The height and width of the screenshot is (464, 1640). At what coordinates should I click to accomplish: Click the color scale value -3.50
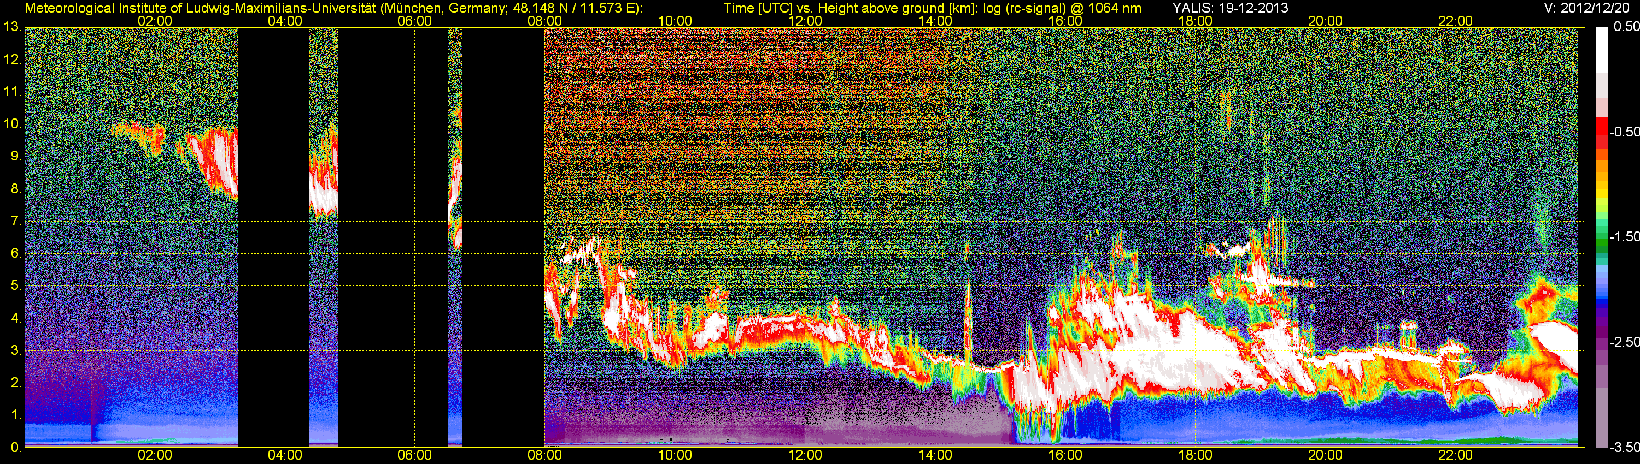tap(1625, 448)
